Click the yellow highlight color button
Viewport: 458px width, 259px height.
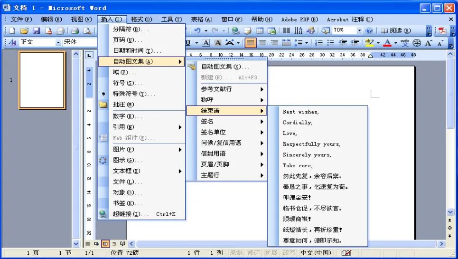click(x=370, y=43)
